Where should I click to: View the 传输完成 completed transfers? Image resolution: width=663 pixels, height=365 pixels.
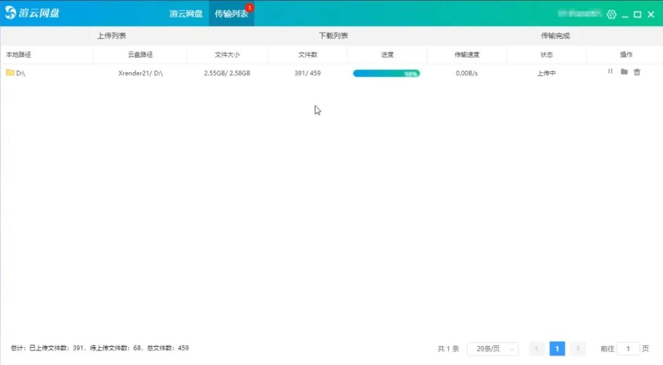555,36
